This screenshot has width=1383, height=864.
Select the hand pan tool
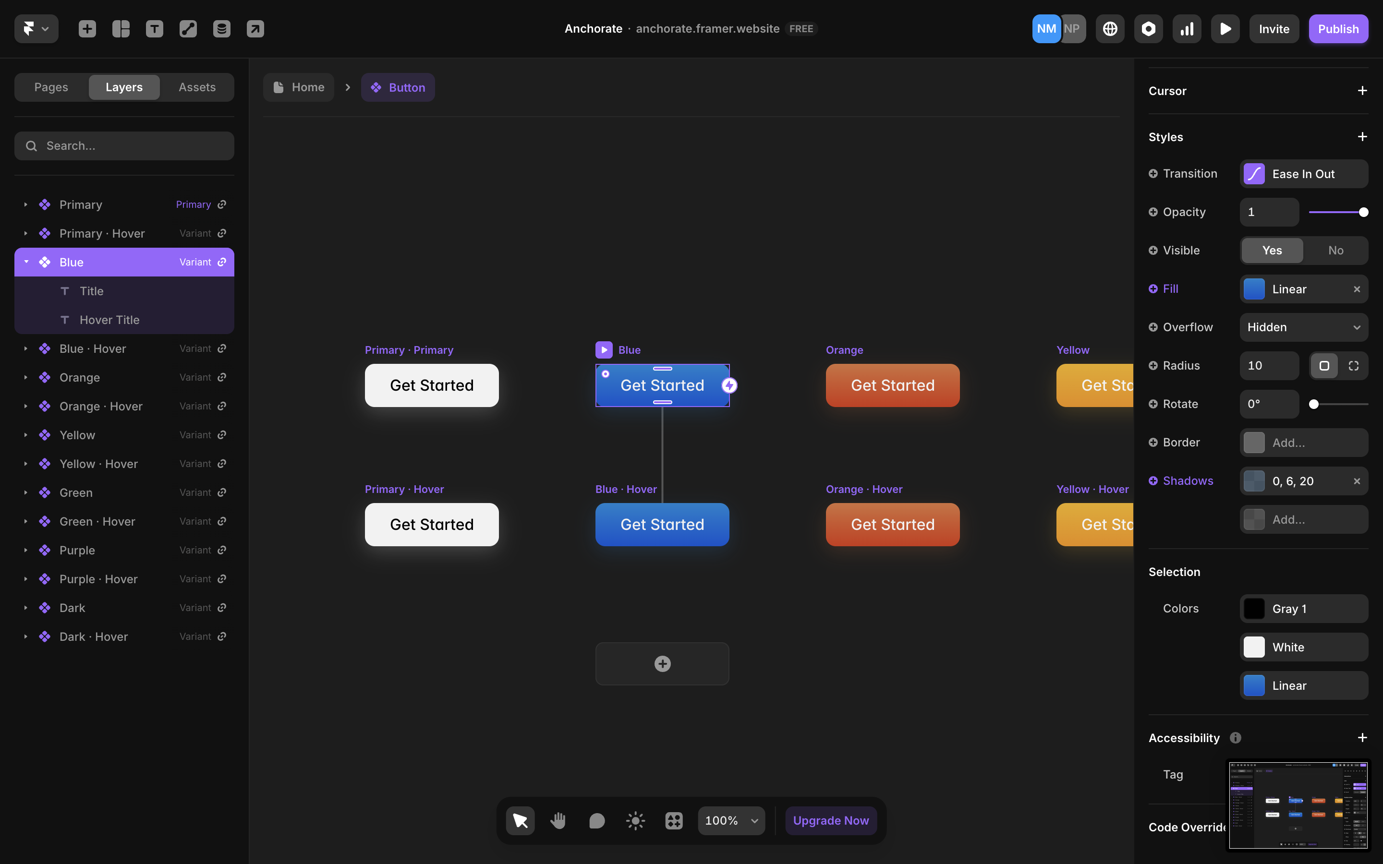[558, 821]
